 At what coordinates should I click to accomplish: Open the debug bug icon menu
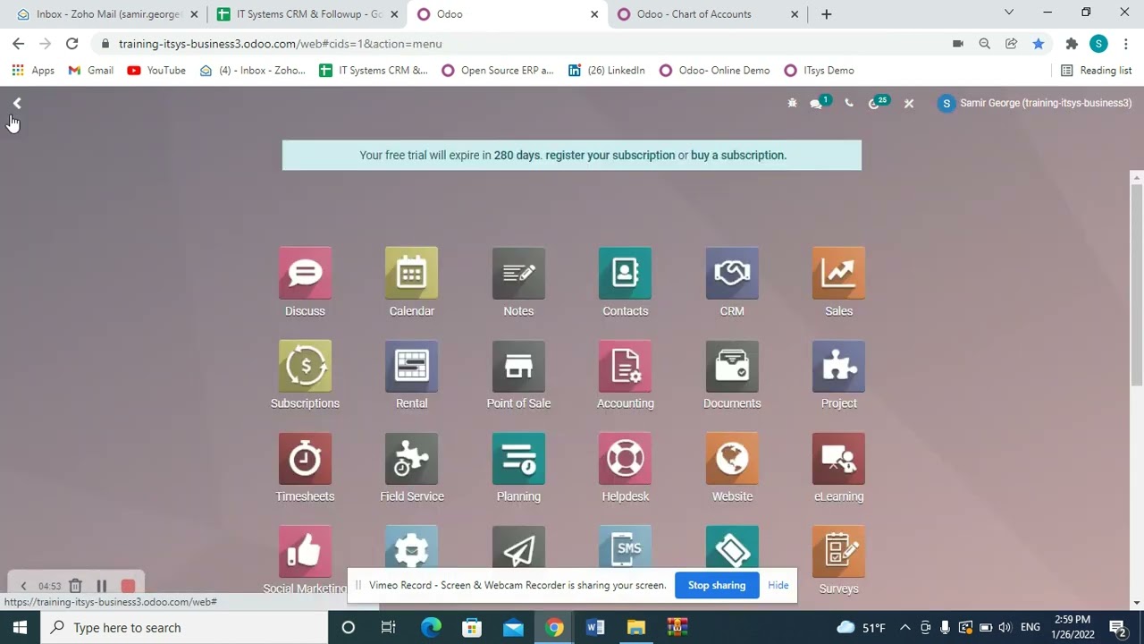[x=792, y=104]
